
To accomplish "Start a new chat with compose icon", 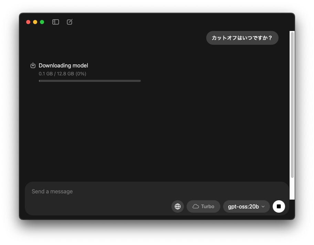I will coord(70,22).
